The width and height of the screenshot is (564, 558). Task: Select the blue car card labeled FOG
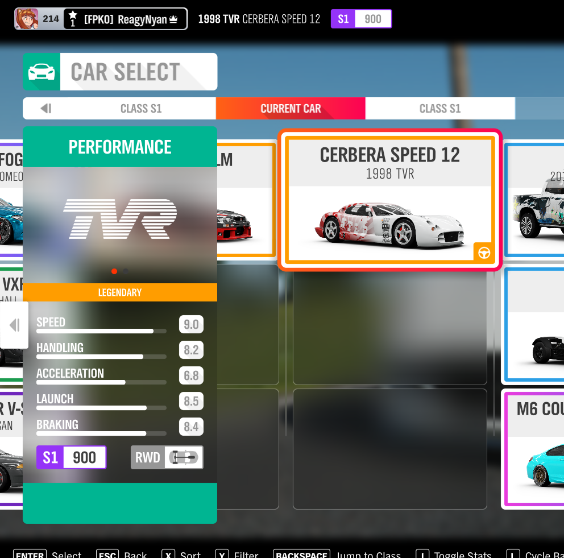tap(11, 200)
